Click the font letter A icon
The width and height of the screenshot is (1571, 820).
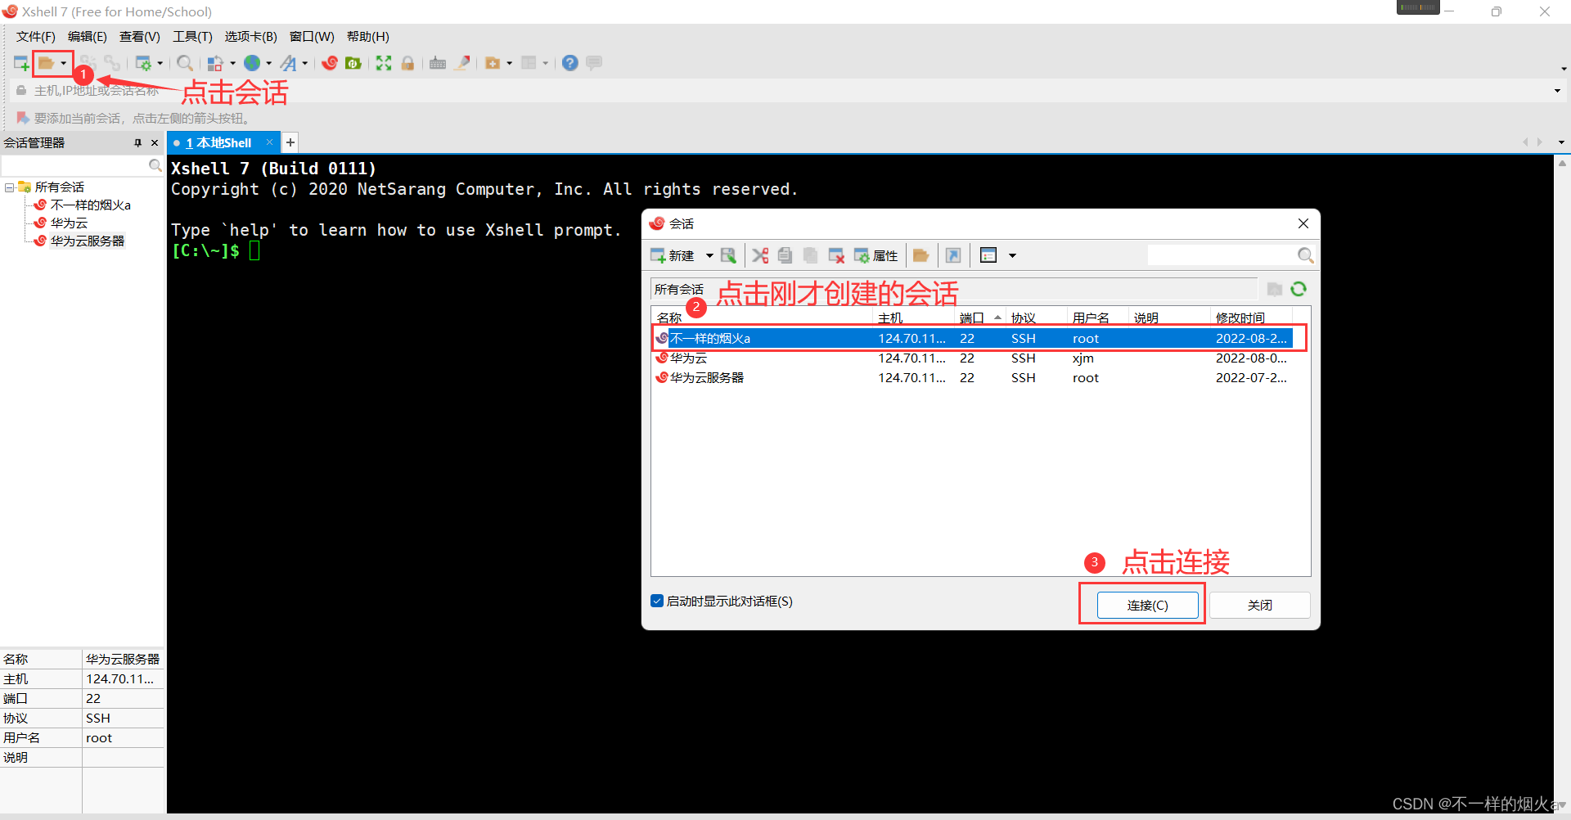pos(288,63)
